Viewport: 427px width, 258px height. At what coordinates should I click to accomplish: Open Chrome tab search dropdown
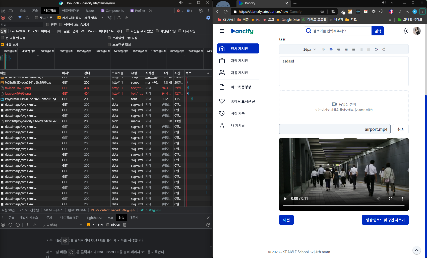click(x=392, y=3)
